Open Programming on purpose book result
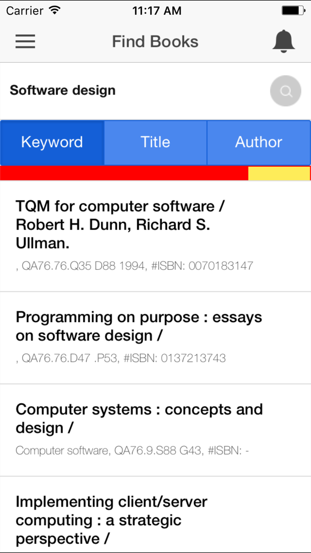This screenshot has height=553, width=311. 155,338
